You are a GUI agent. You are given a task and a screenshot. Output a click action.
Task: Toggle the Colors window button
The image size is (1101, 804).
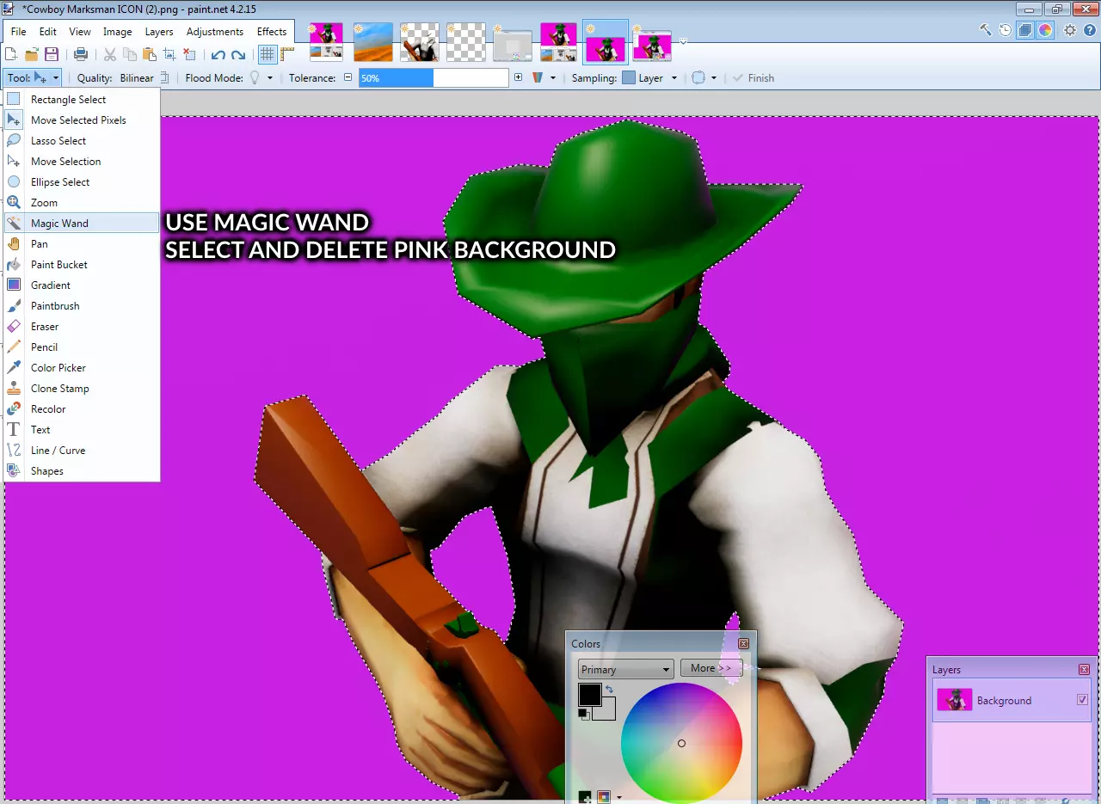(x=1045, y=30)
